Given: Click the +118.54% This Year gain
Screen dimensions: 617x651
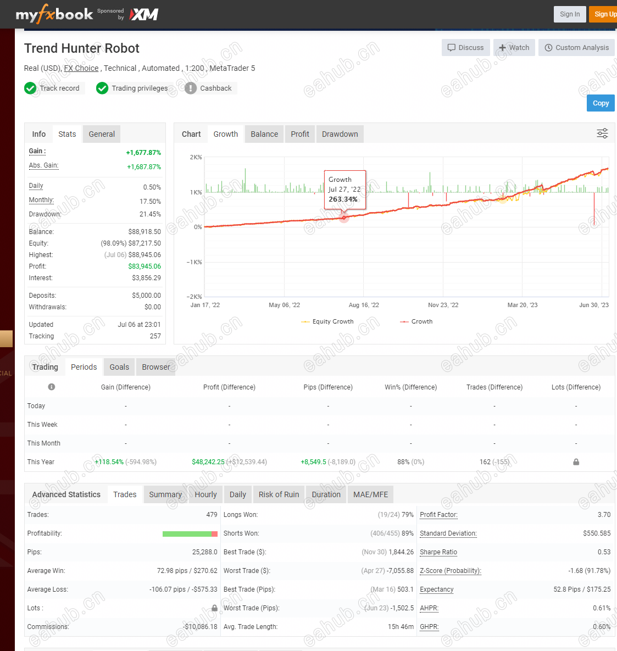Looking at the screenshot, I should point(109,461).
